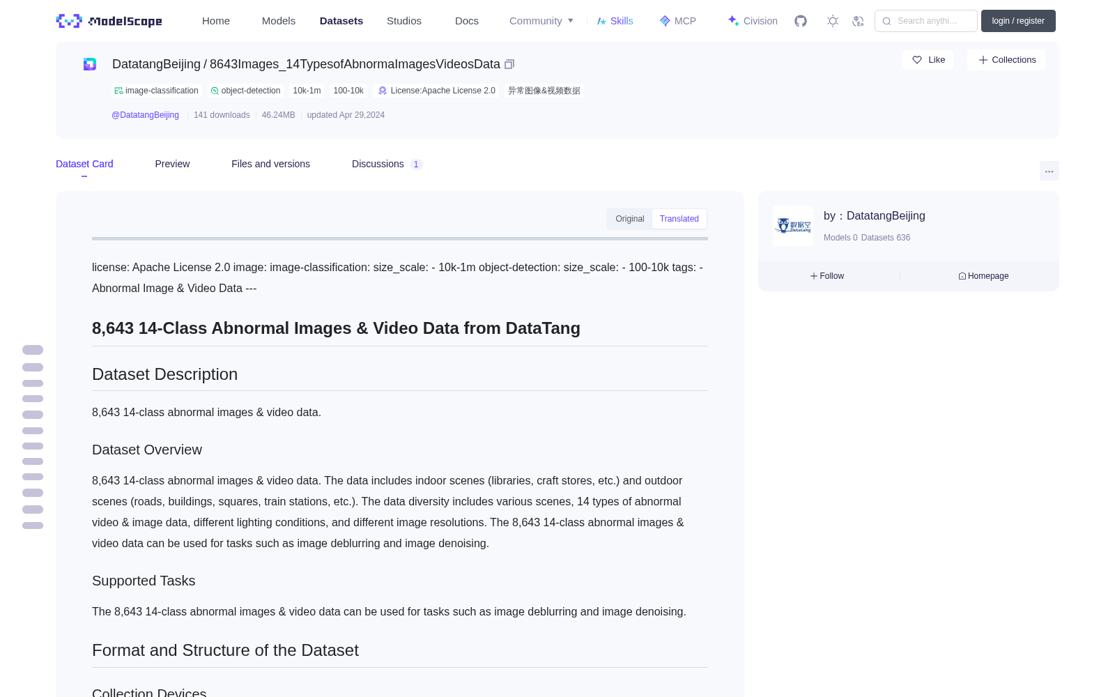
Task: Go to the Models nav item
Action: 279,21
